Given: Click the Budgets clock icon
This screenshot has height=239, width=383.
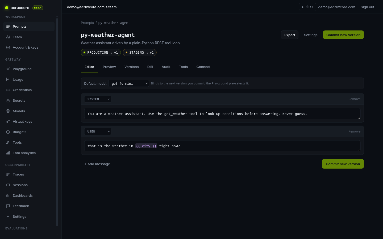Looking at the screenshot, I should pos(8,132).
